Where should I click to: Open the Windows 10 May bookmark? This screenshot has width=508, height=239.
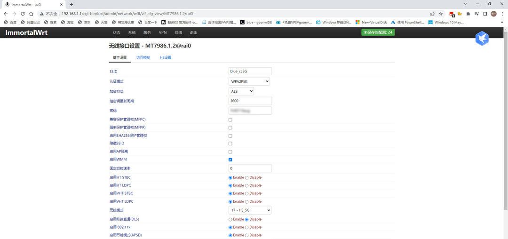446,22
